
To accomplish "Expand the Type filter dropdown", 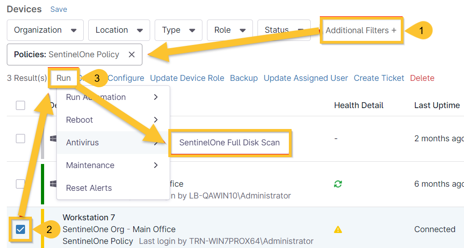I will (x=178, y=30).
